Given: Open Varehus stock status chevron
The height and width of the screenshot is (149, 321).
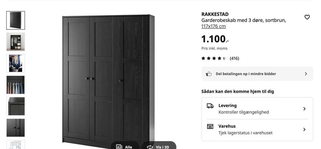Looking at the screenshot, I should click(304, 130).
